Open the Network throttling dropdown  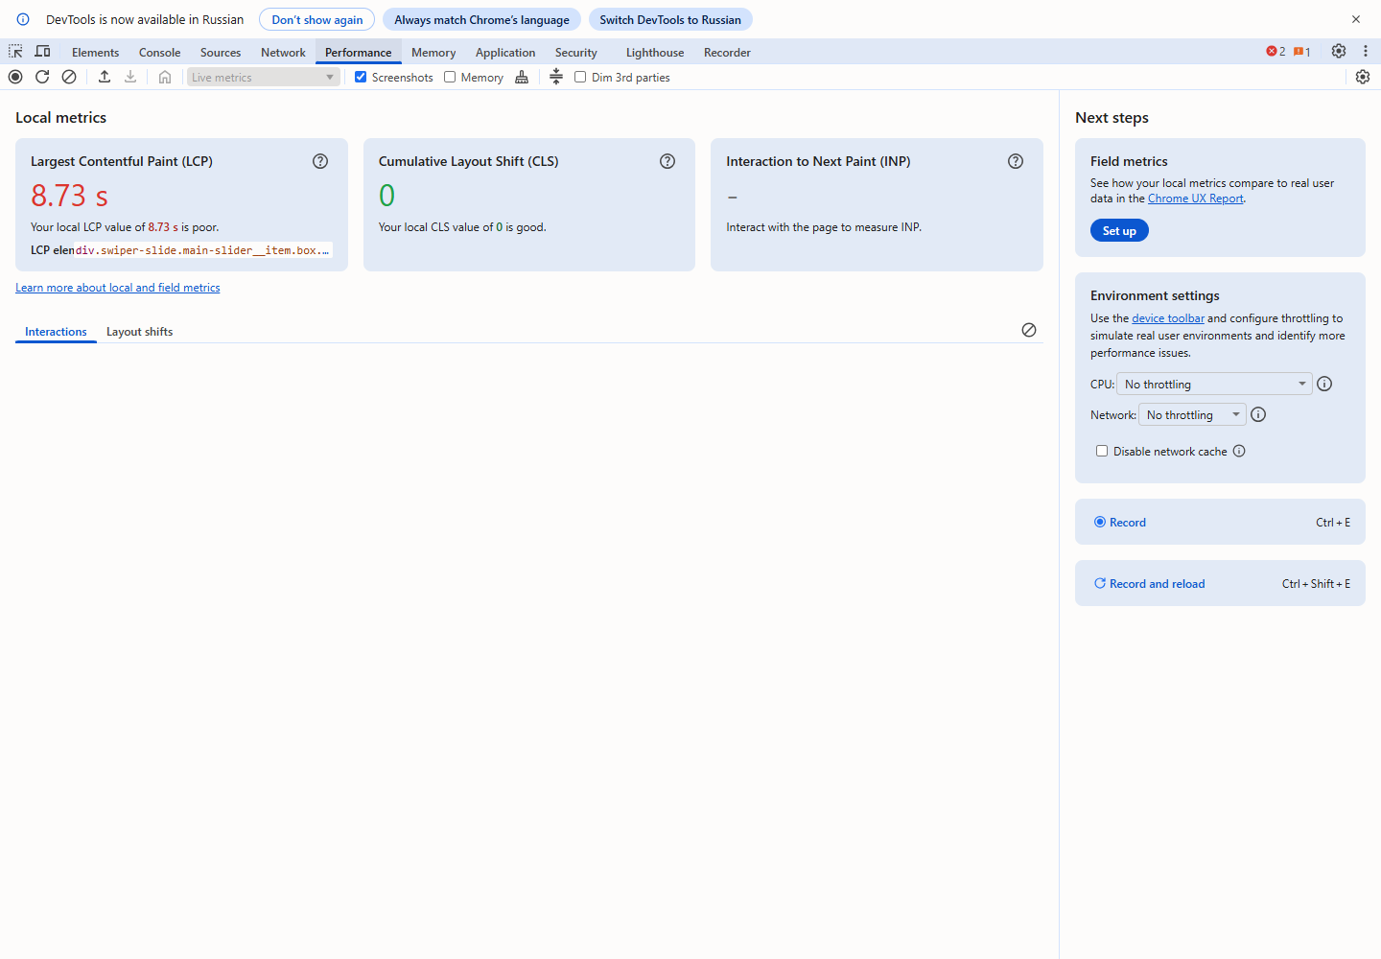pyautogui.click(x=1192, y=414)
